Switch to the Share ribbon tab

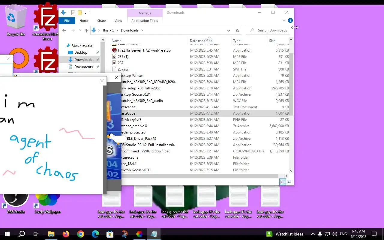(101, 21)
